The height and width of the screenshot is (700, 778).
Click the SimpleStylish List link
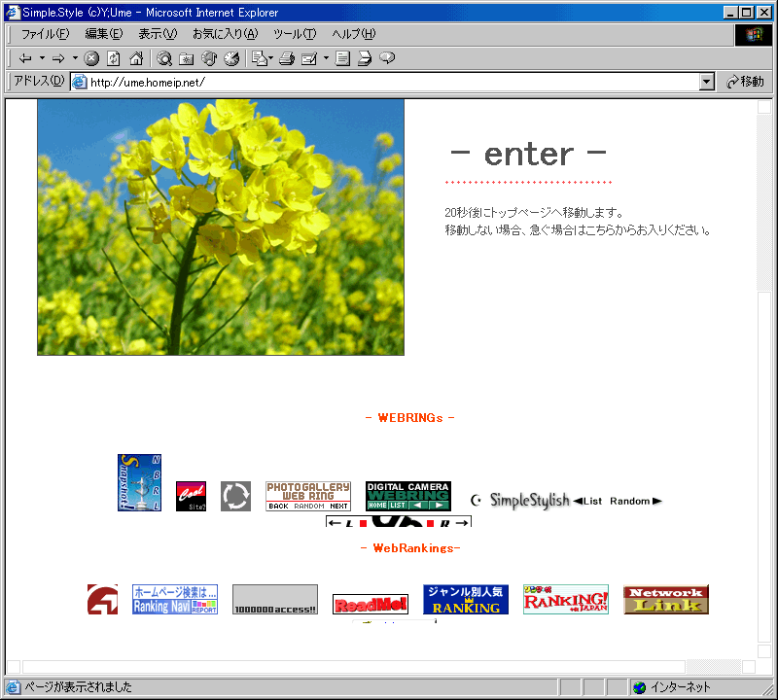[x=588, y=501]
